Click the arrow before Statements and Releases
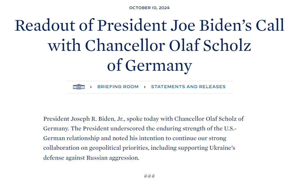 [x=145, y=87]
